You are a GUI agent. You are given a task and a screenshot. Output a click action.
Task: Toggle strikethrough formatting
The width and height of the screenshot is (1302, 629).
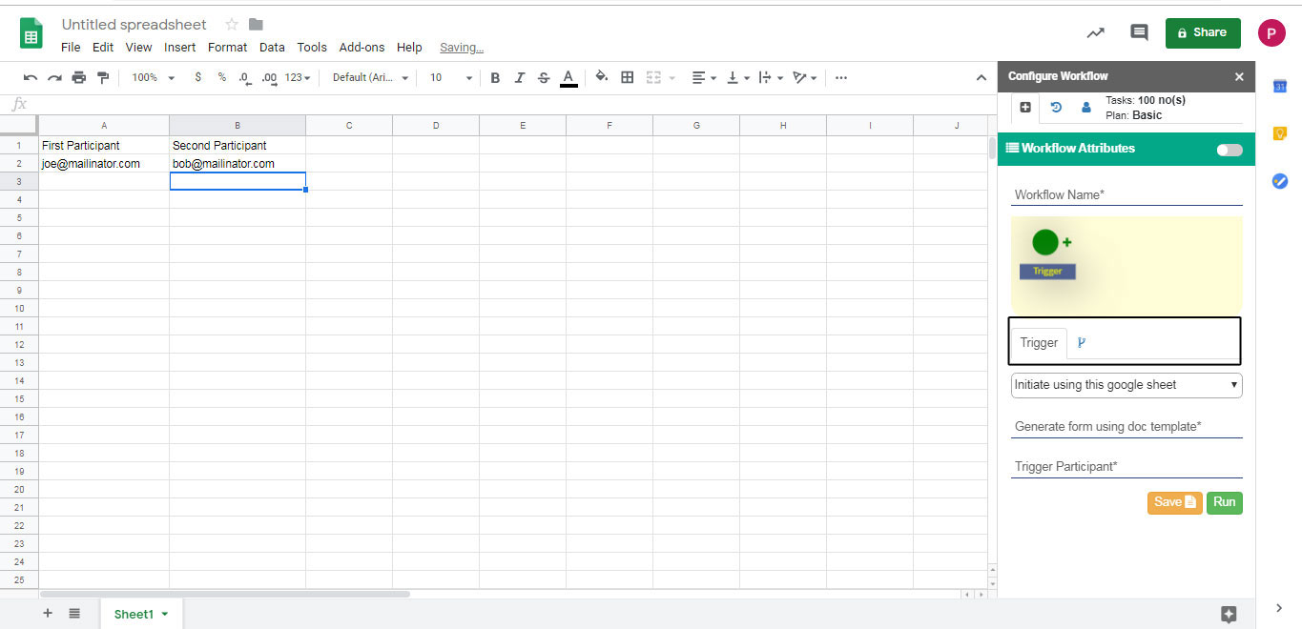(x=544, y=78)
